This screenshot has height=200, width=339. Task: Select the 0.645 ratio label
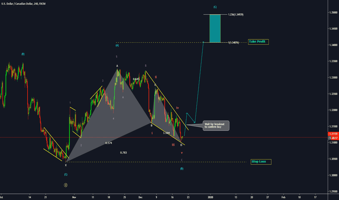coord(136,79)
